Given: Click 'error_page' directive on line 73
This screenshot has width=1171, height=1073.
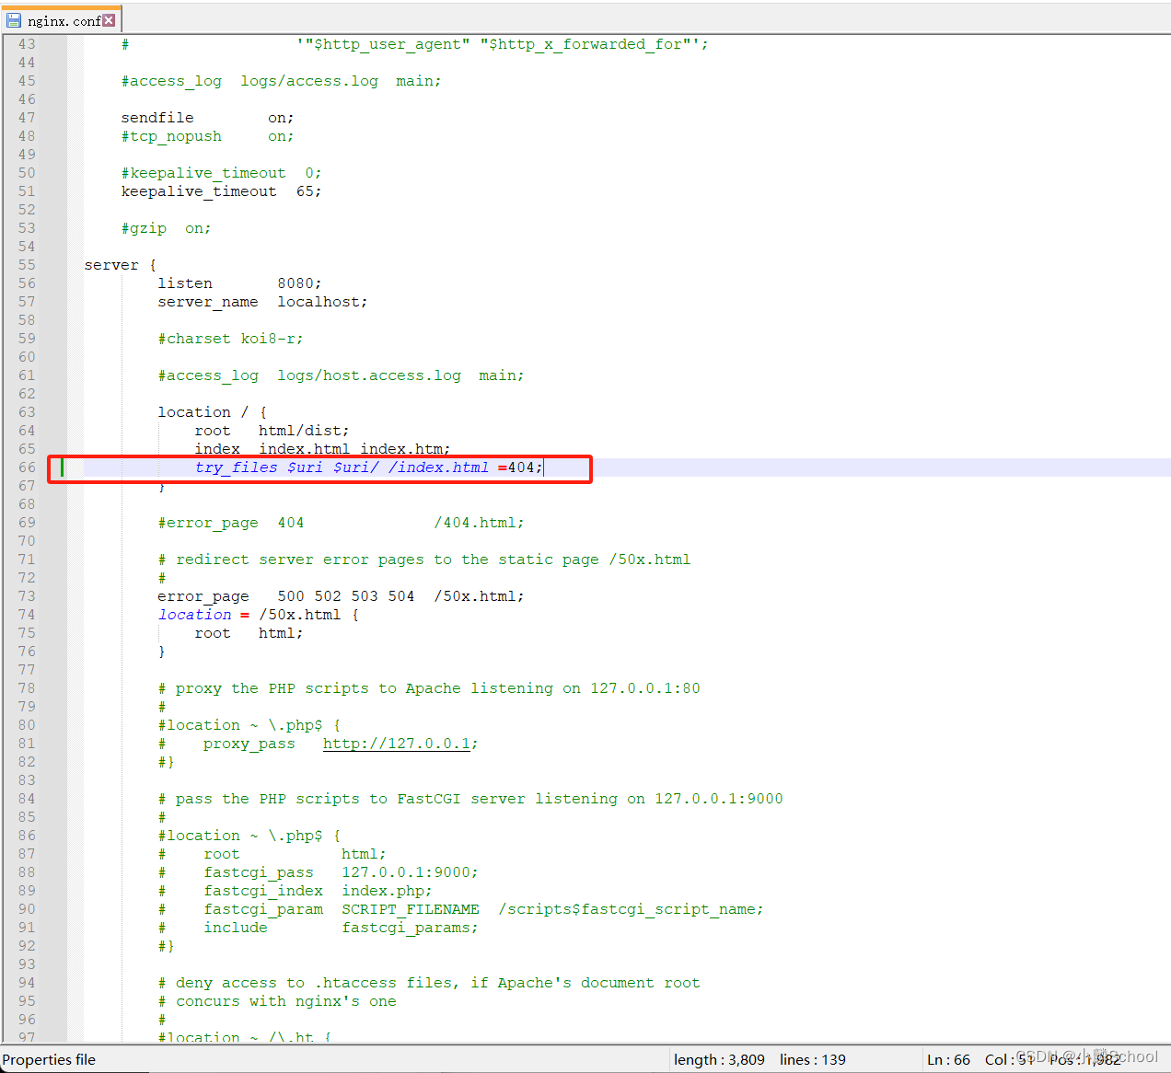Looking at the screenshot, I should pyautogui.click(x=203, y=596).
